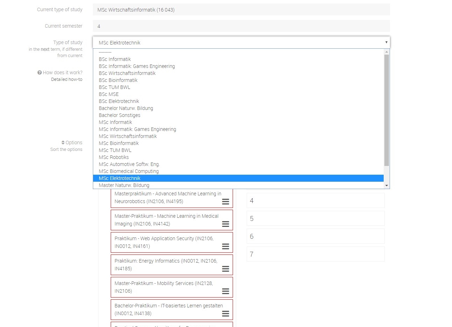
Task: Click dropdown list scrollbar up arrow
Action: click(386, 52)
